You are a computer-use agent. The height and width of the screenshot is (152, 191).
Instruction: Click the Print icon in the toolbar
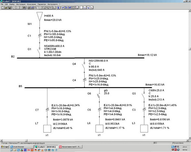(29, 8)
